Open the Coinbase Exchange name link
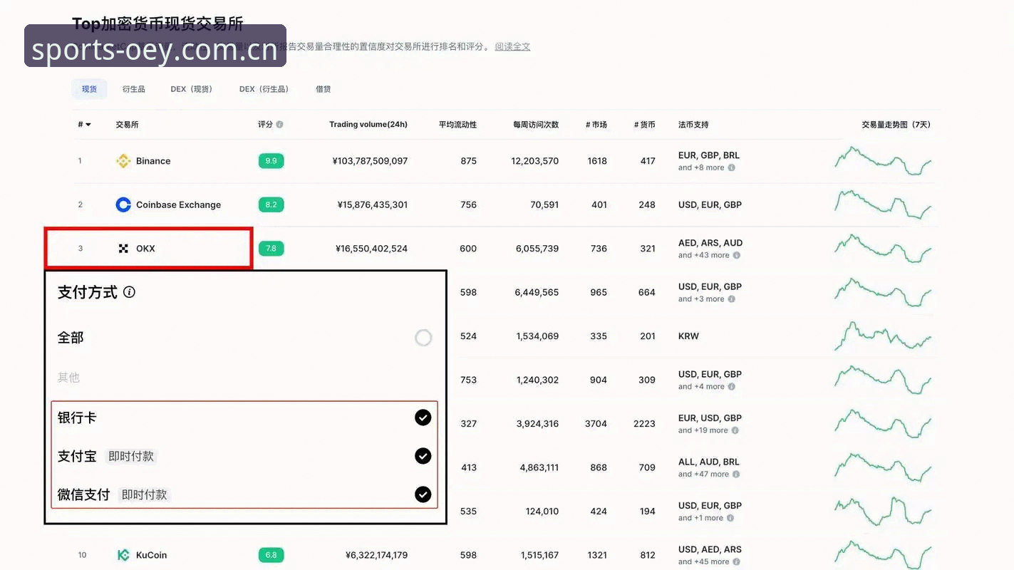The height and width of the screenshot is (570, 1014). (x=178, y=204)
